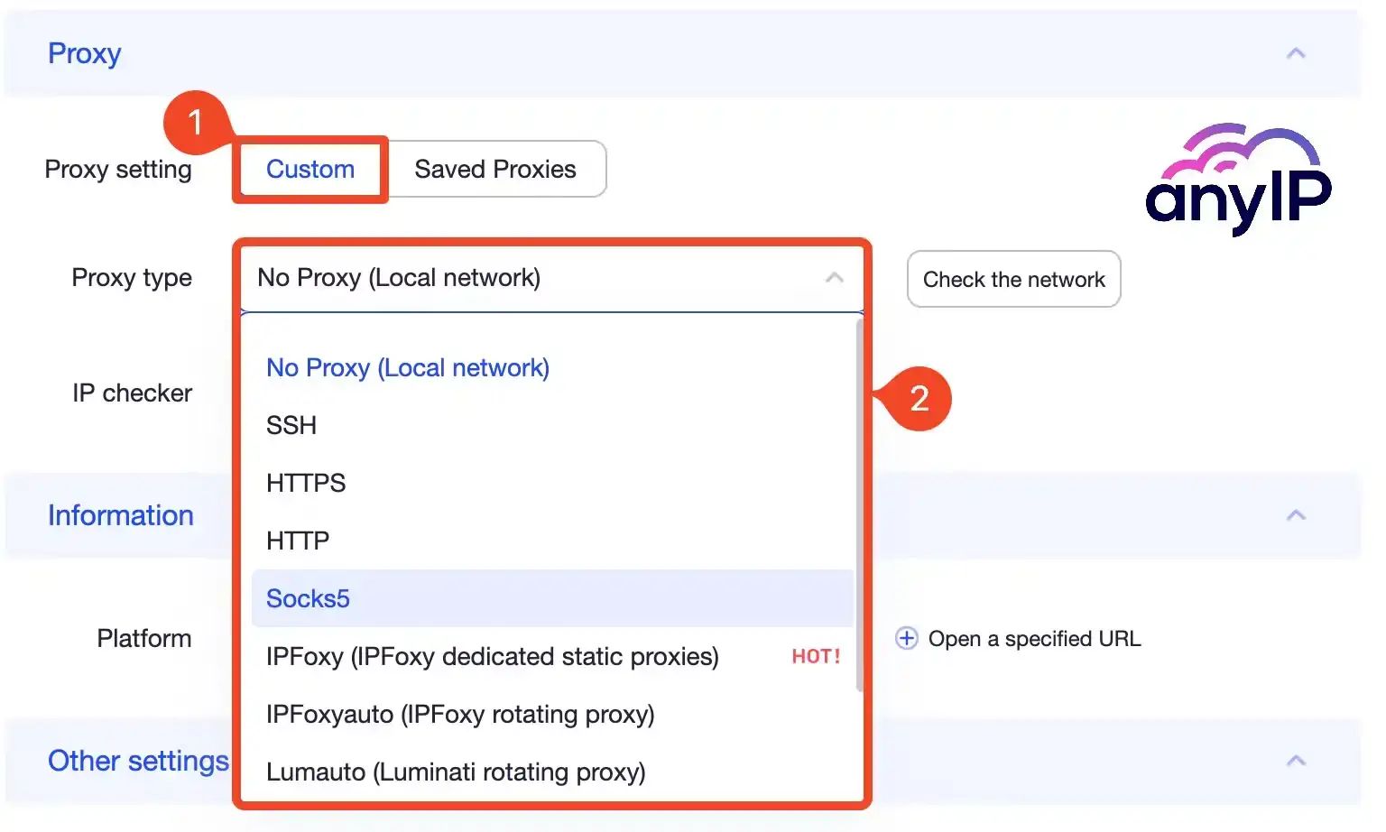1386x832 pixels.
Task: Select HTTPS as the proxy type
Action: pyautogui.click(x=305, y=483)
